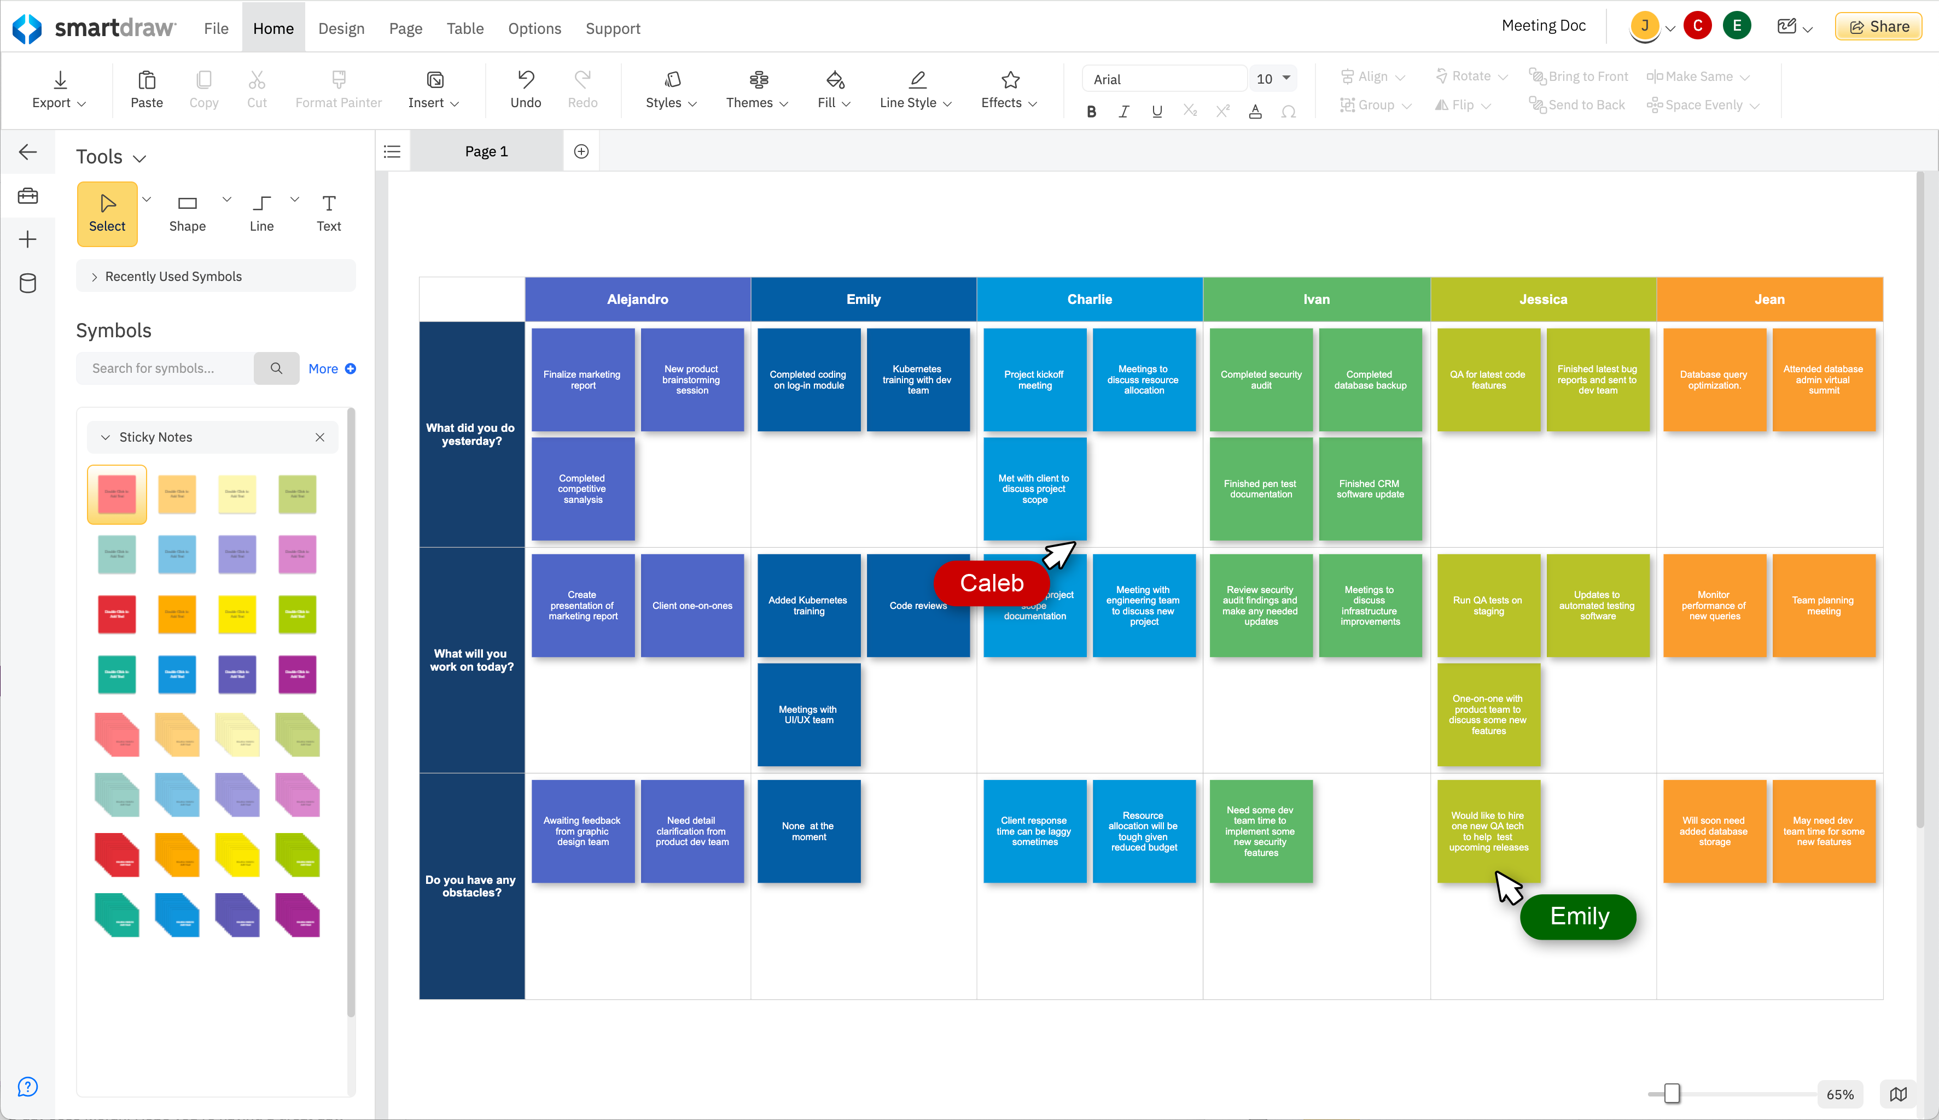This screenshot has height=1120, width=1939.
Task: Switch to the Page 1 tab
Action: pos(486,151)
